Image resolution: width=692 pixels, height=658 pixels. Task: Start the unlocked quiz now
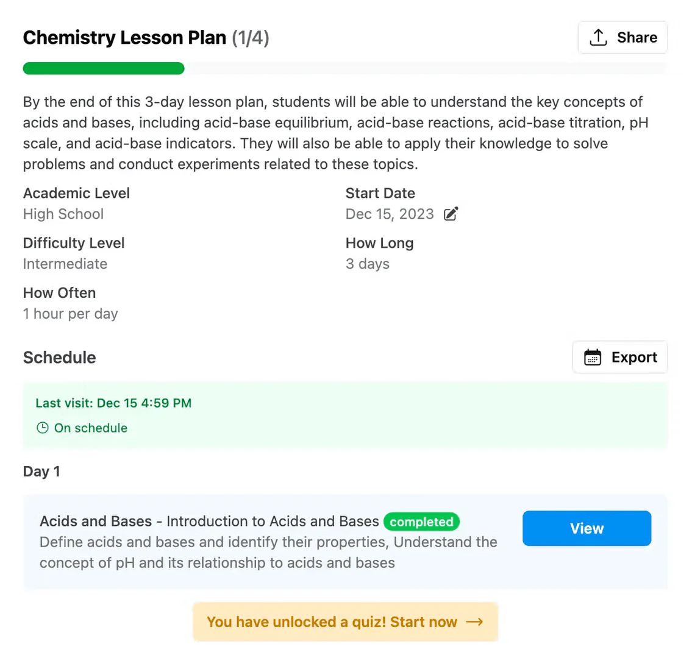pyautogui.click(x=345, y=621)
